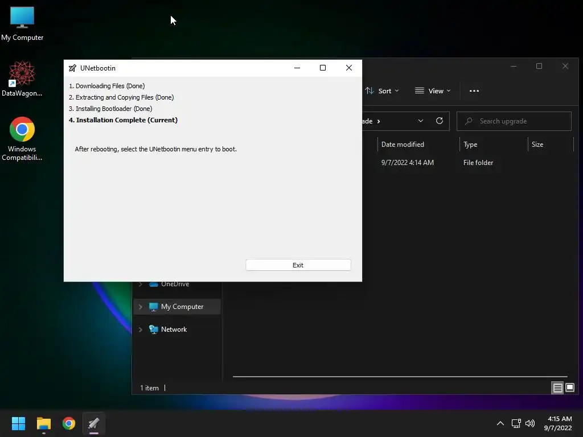The width and height of the screenshot is (583, 437).
Task: Click the UNetbootin taskbar icon
Action: coord(94,423)
